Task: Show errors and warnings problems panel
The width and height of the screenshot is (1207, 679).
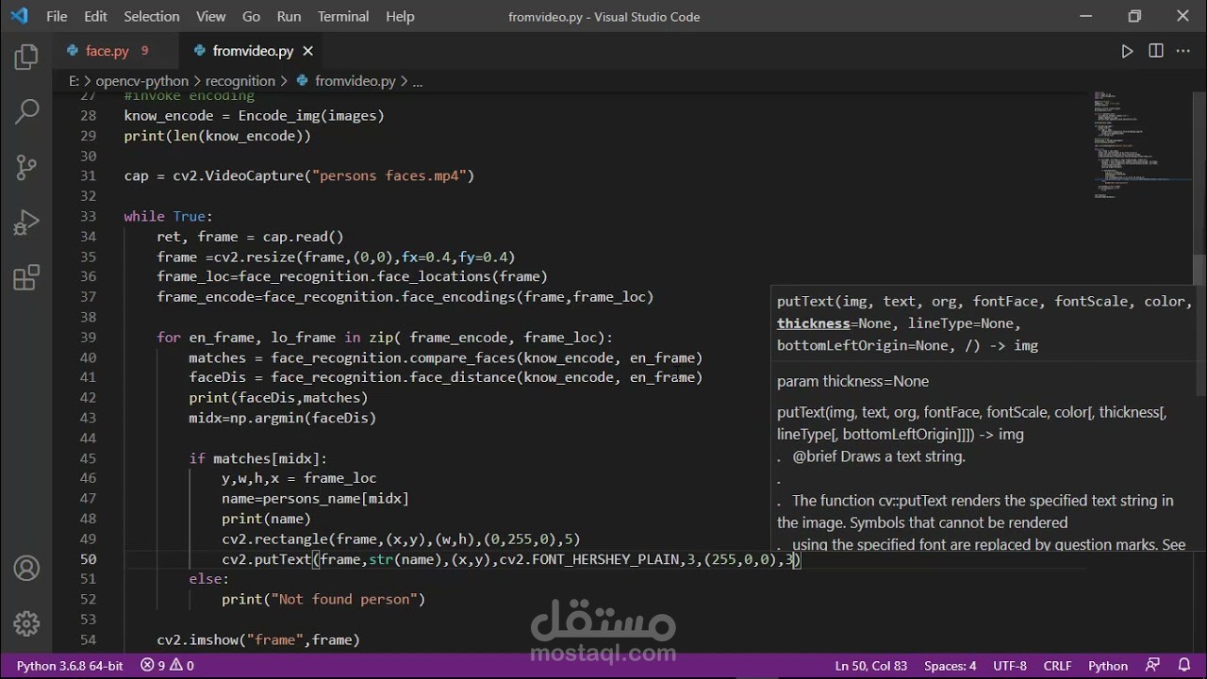Action: click(x=167, y=665)
